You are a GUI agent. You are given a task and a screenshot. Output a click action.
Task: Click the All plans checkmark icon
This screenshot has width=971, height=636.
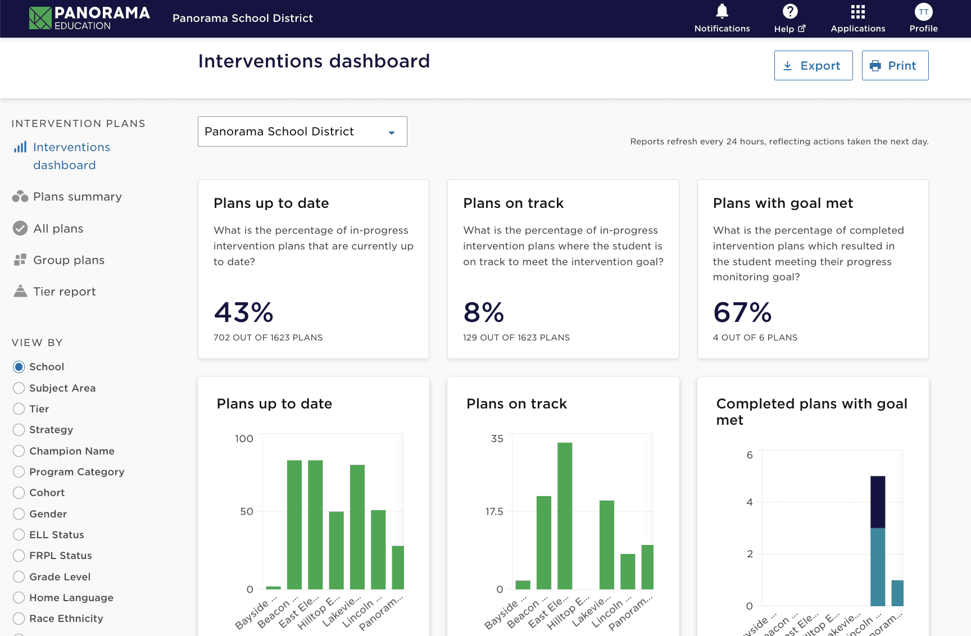[x=20, y=228]
